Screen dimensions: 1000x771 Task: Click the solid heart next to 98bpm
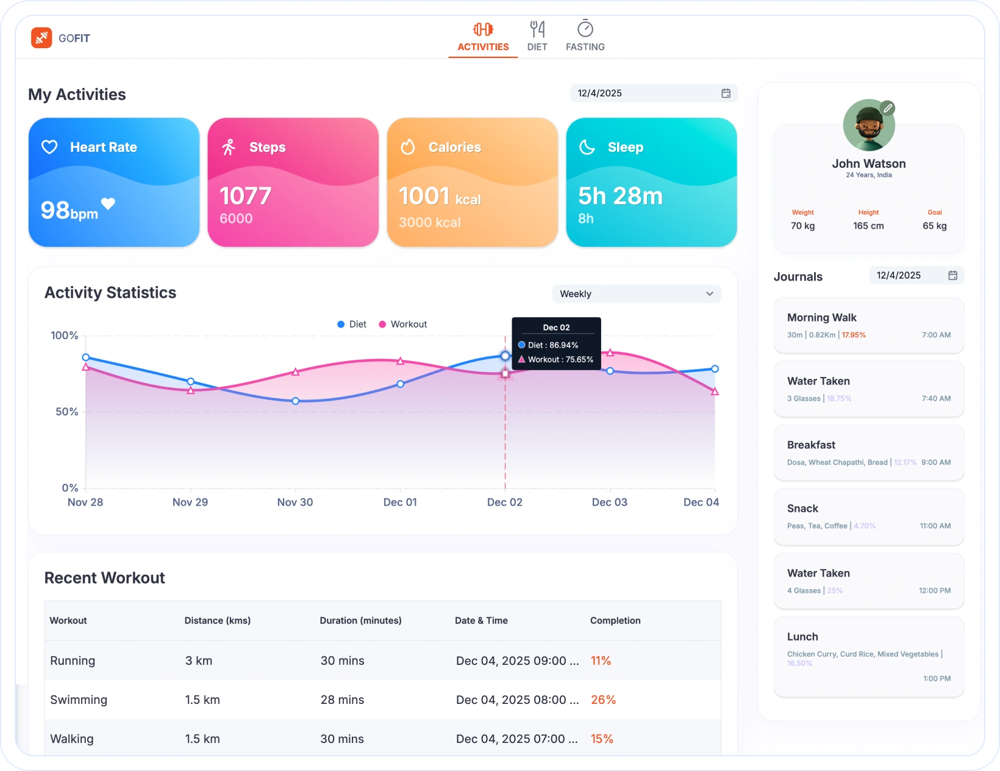point(108,203)
